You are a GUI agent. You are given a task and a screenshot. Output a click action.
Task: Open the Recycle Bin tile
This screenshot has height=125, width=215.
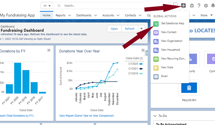(189, 88)
